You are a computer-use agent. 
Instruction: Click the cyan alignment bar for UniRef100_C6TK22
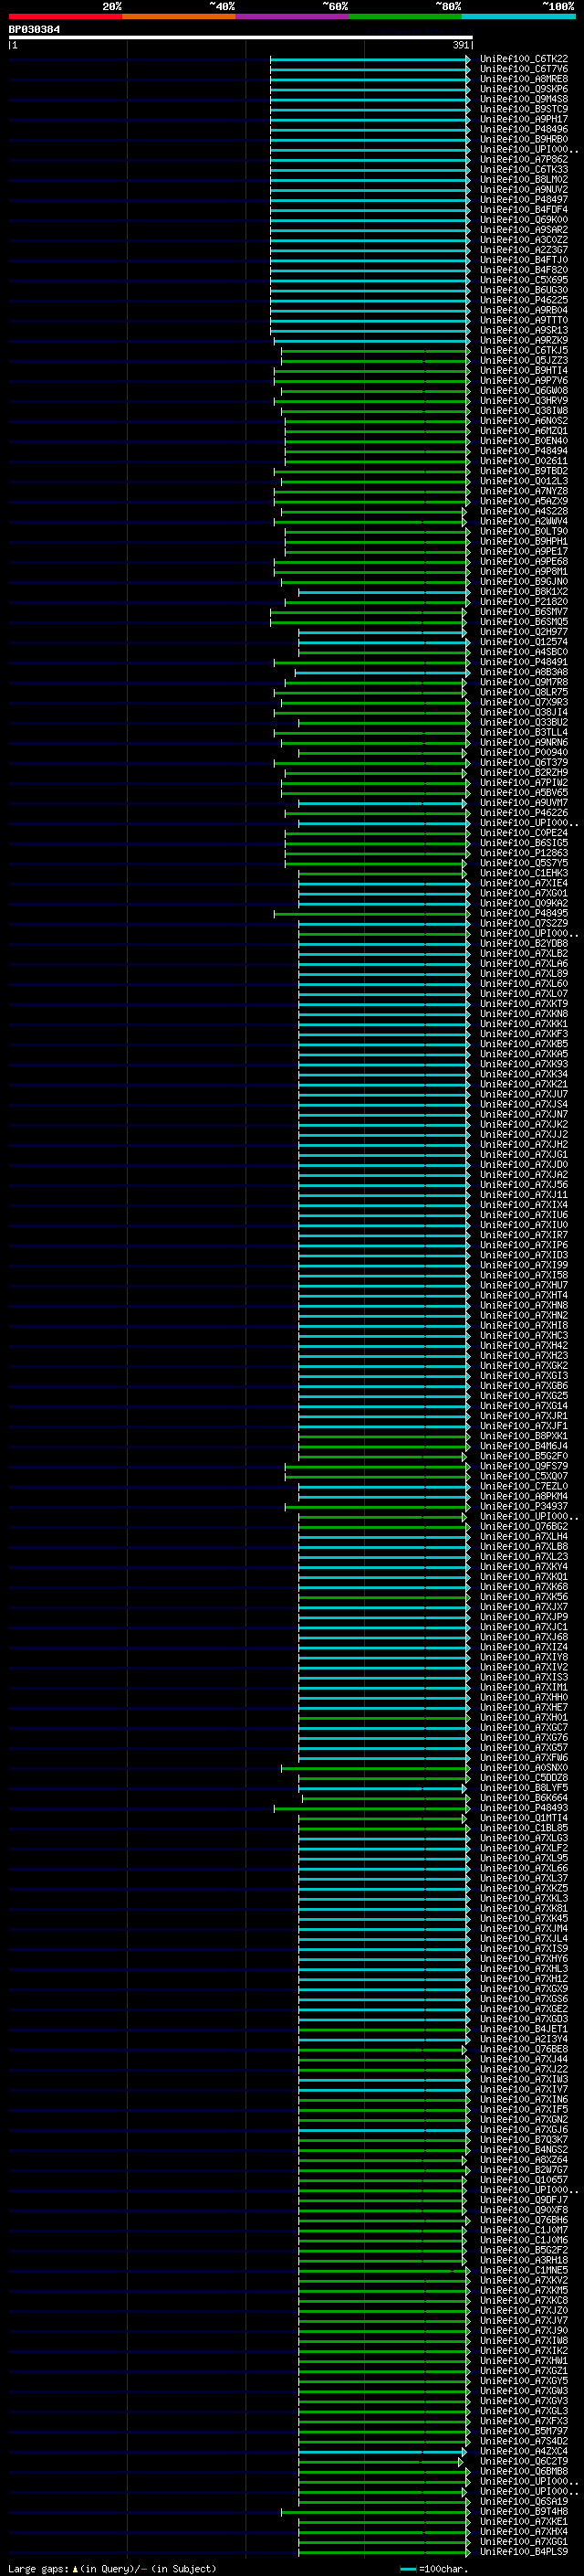[370, 59]
